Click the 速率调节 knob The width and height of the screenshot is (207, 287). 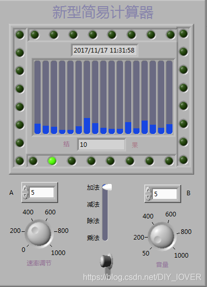pyautogui.click(x=39, y=233)
